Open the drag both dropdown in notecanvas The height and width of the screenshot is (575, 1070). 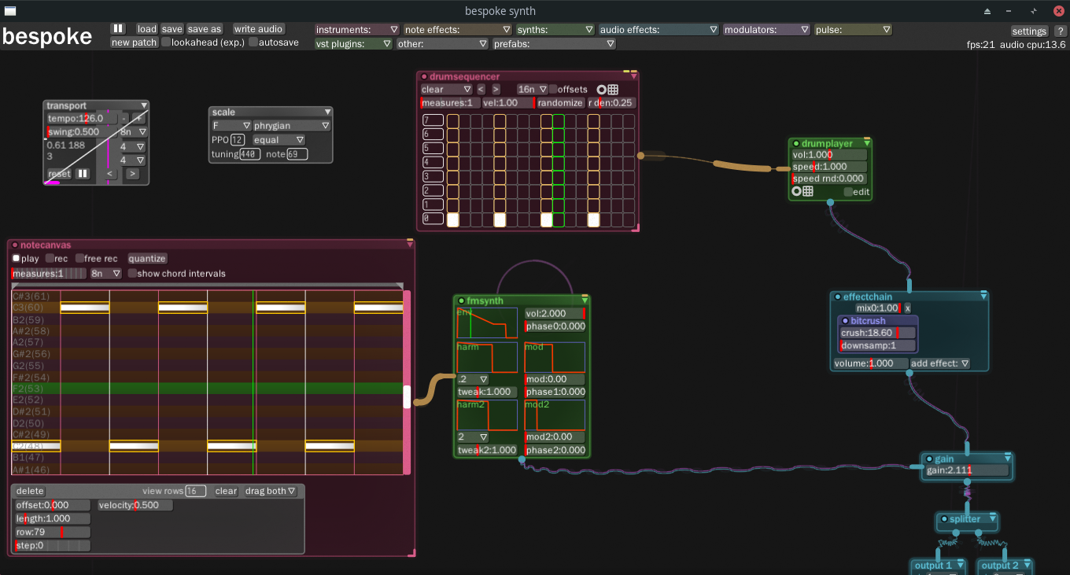(x=270, y=491)
